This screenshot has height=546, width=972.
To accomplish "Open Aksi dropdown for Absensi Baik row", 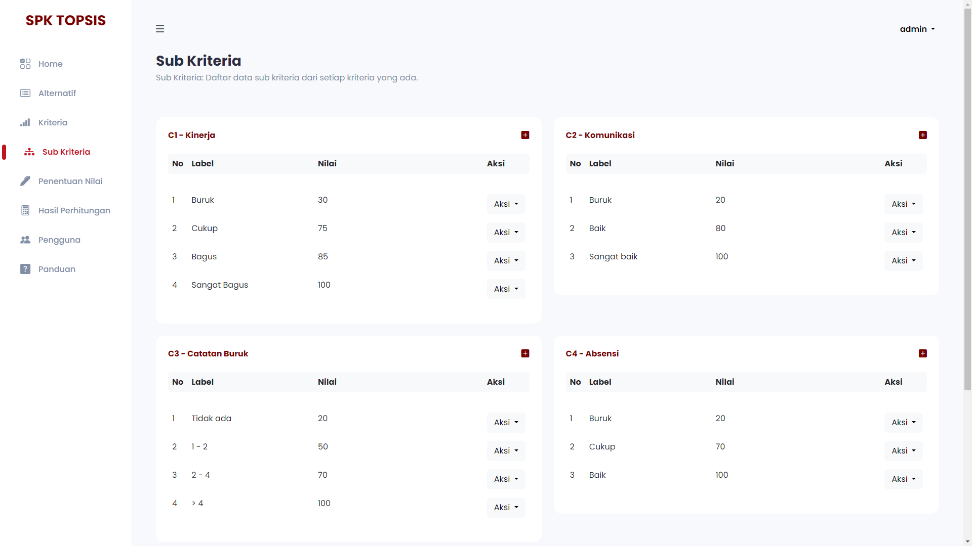I will 904,479.
